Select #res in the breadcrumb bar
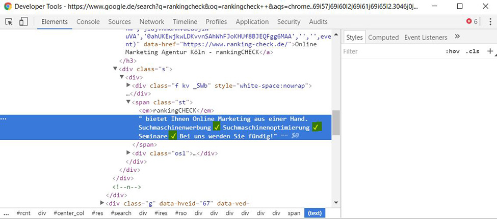The image size is (497, 219). [97, 213]
